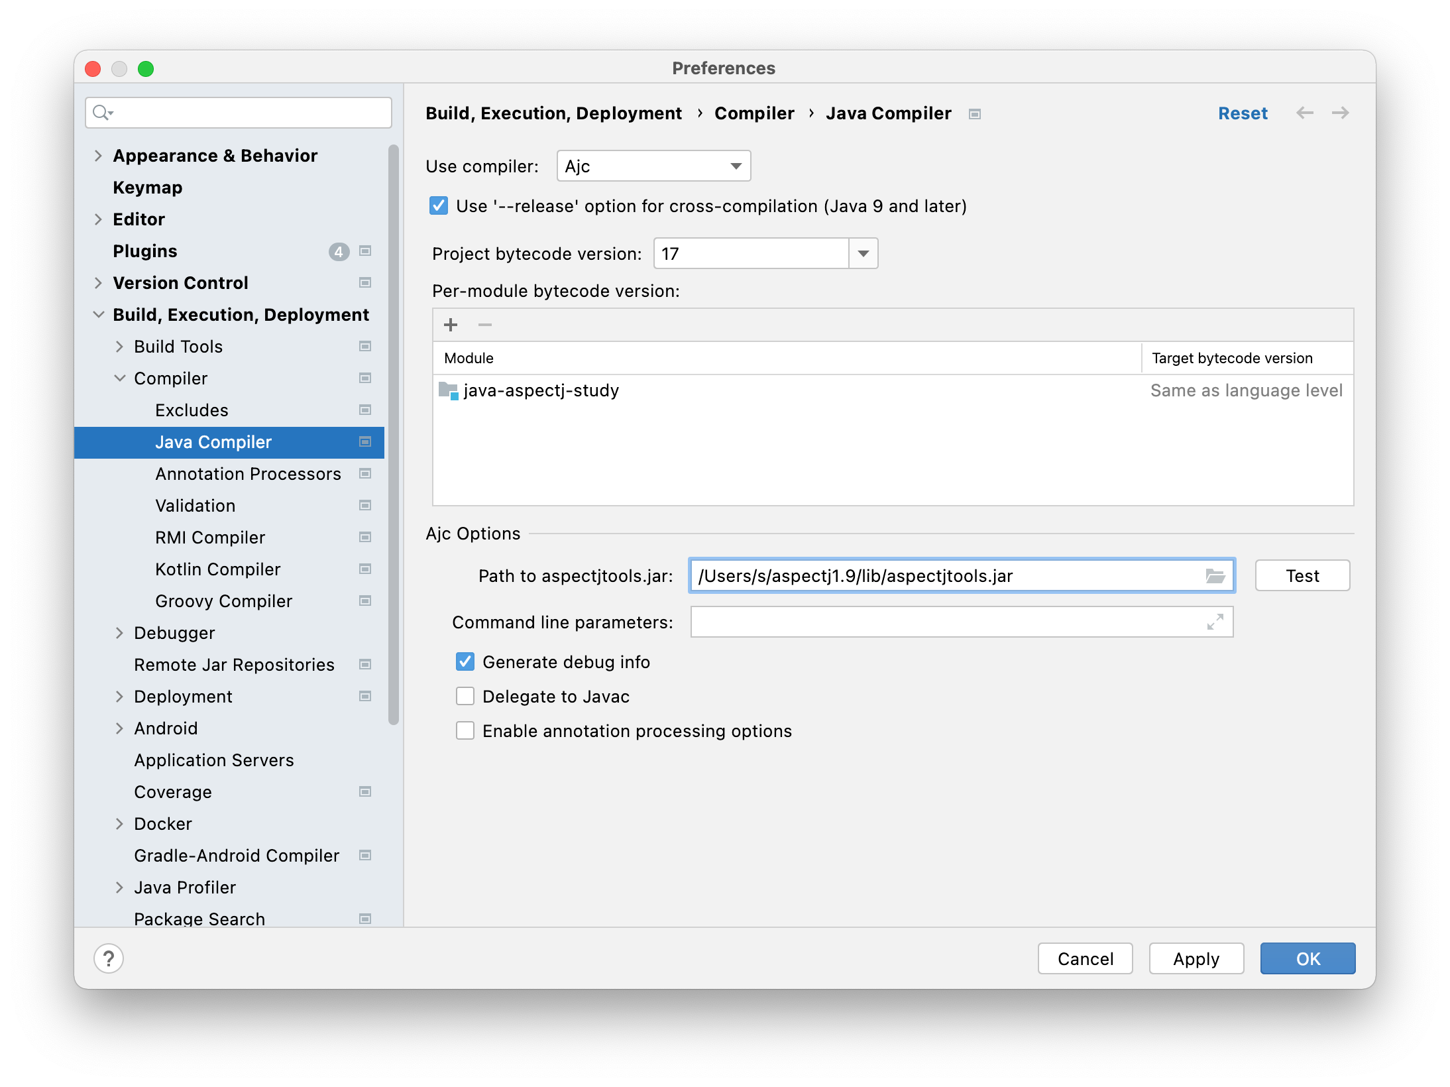The image size is (1450, 1087).
Task: Click the folder browse icon in aspectjtools path
Action: pos(1215,576)
